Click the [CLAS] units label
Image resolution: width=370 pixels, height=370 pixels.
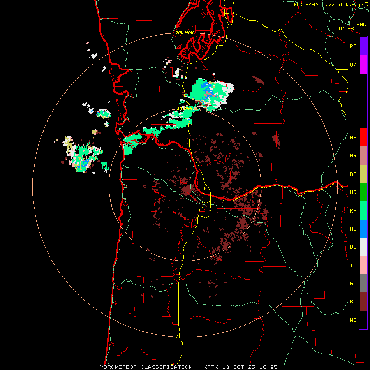click(347, 28)
